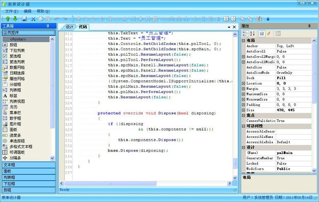319x202 pixels.
Task: Choose the <Pointer> tool in toolbox
Action: point(26,39)
